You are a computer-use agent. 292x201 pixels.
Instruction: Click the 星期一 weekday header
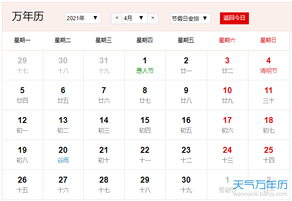click(x=22, y=40)
